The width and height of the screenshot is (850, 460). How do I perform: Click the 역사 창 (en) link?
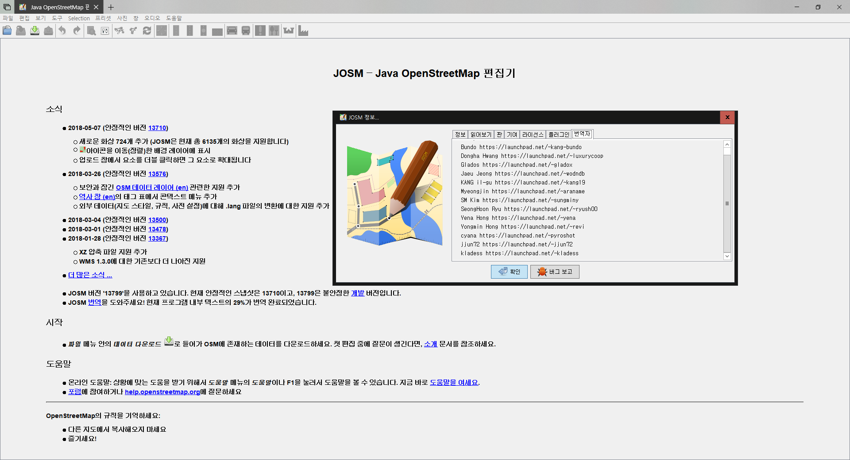(x=97, y=197)
